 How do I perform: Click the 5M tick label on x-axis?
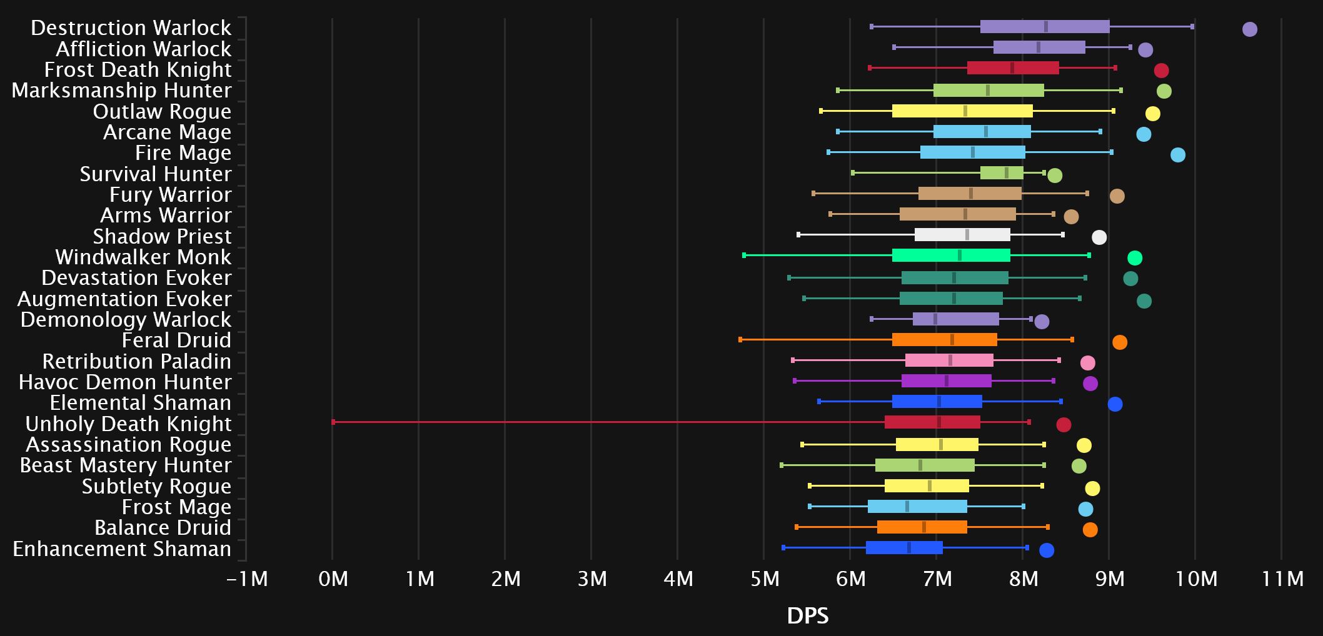point(763,579)
